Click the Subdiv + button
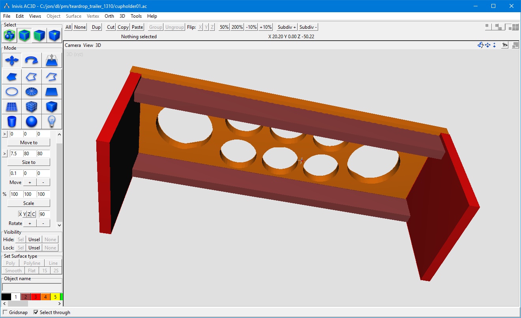The image size is (521, 318). coord(287,27)
